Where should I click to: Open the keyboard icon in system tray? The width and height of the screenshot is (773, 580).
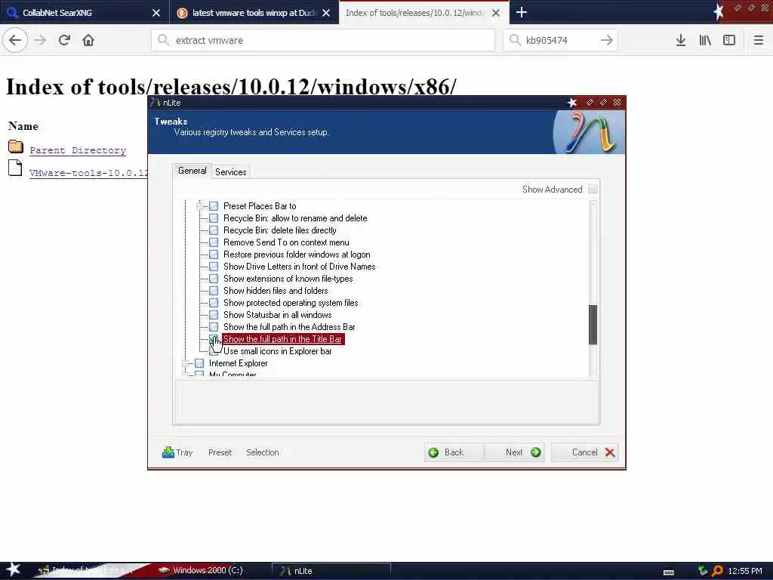coord(669,572)
